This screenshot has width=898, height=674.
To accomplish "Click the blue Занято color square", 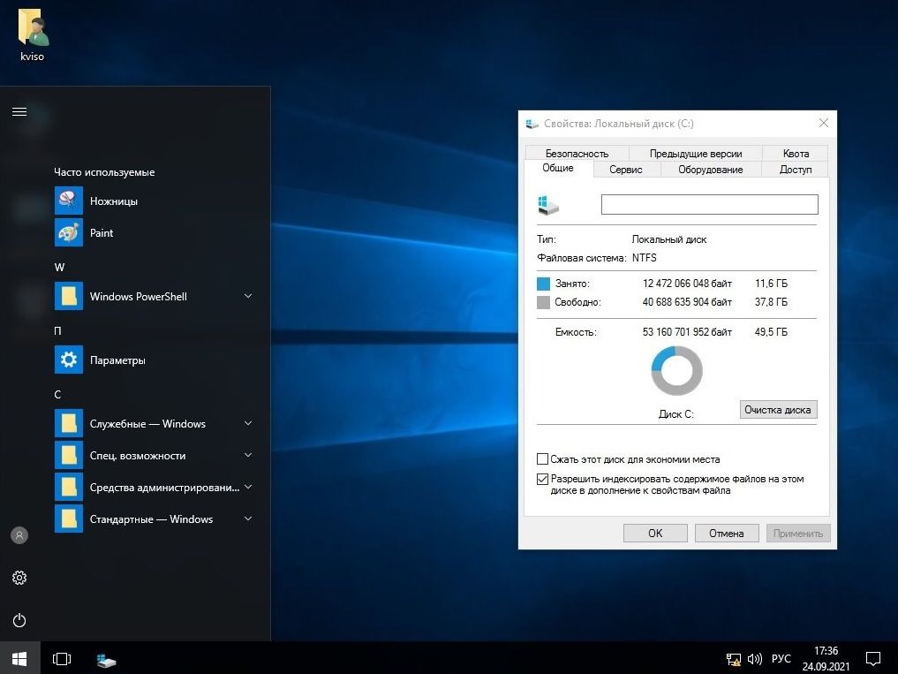I will pyautogui.click(x=543, y=284).
